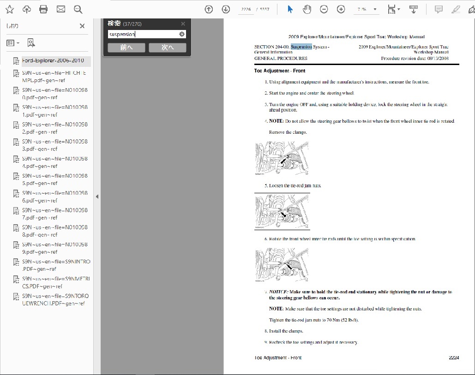Image resolution: width=475 pixels, height=375 pixels.
Task: Click the bookmark icon beside Ford-Explorer-2006-2010
Action: pos(16,61)
